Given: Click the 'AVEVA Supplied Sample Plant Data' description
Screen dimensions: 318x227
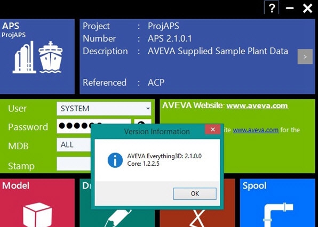Looking at the screenshot, I should point(218,51).
